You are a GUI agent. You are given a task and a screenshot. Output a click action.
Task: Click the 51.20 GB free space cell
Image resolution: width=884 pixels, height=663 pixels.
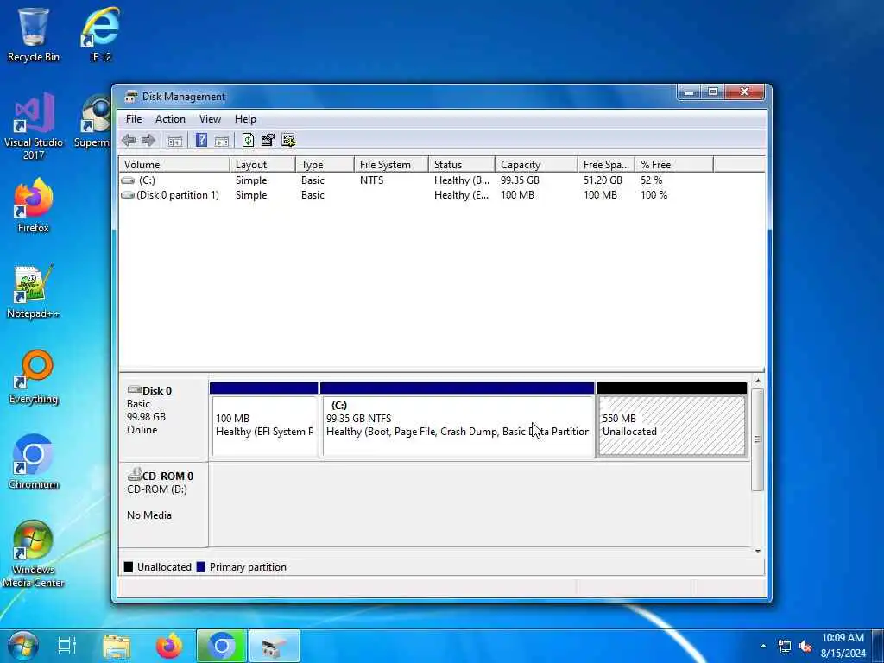603,180
